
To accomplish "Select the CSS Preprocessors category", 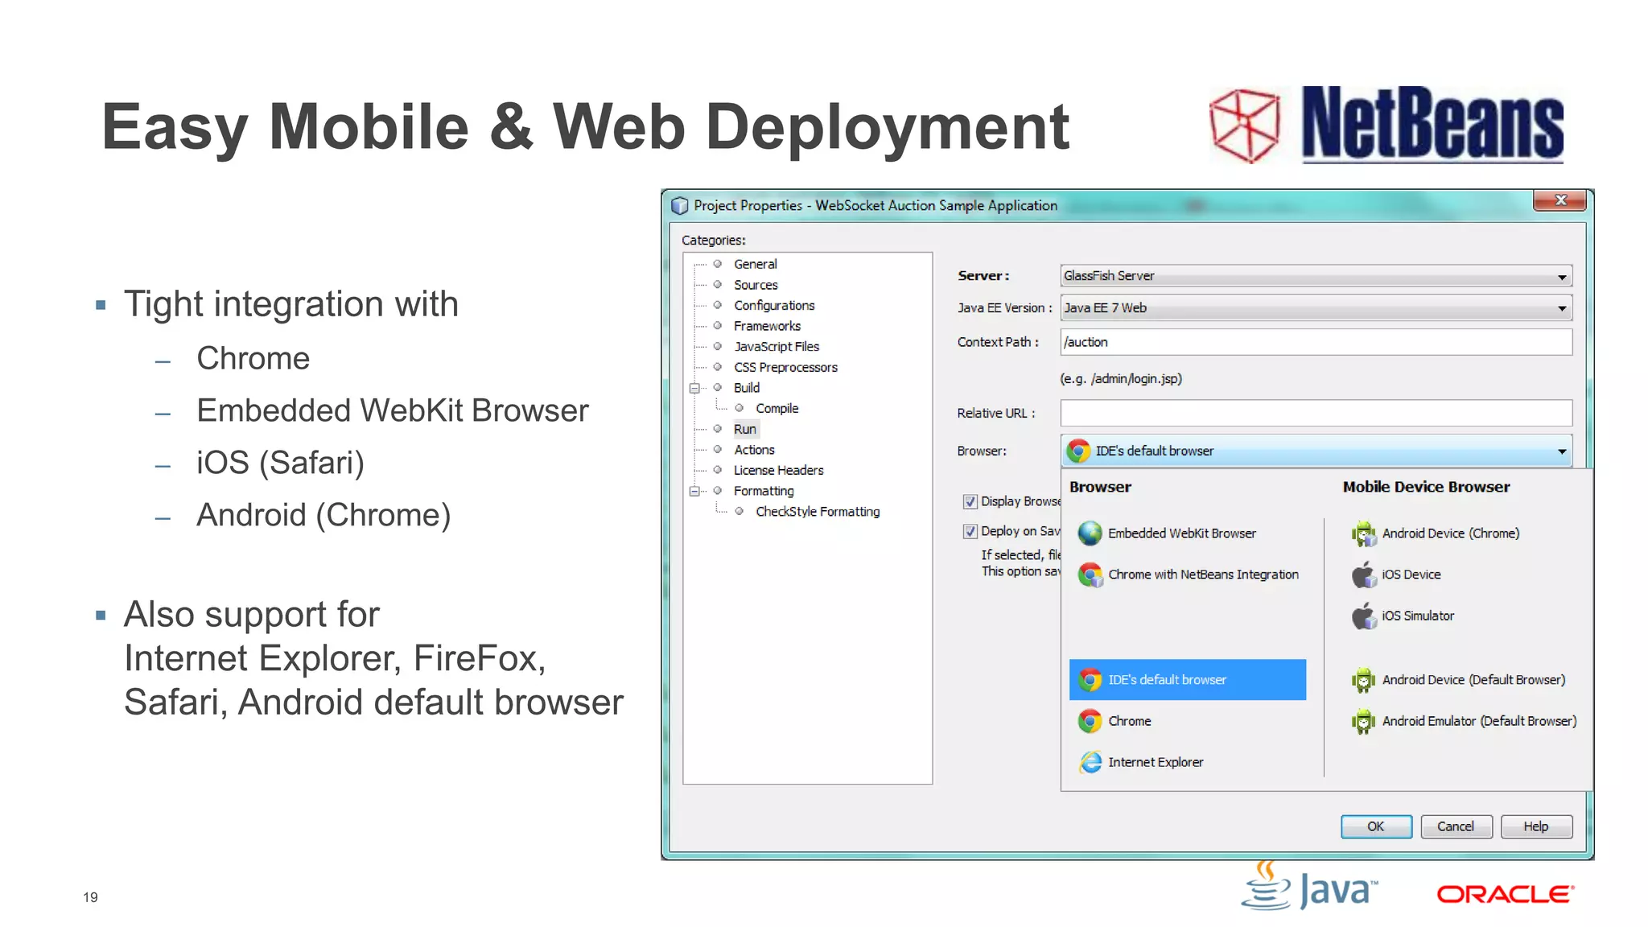I will pos(785,367).
